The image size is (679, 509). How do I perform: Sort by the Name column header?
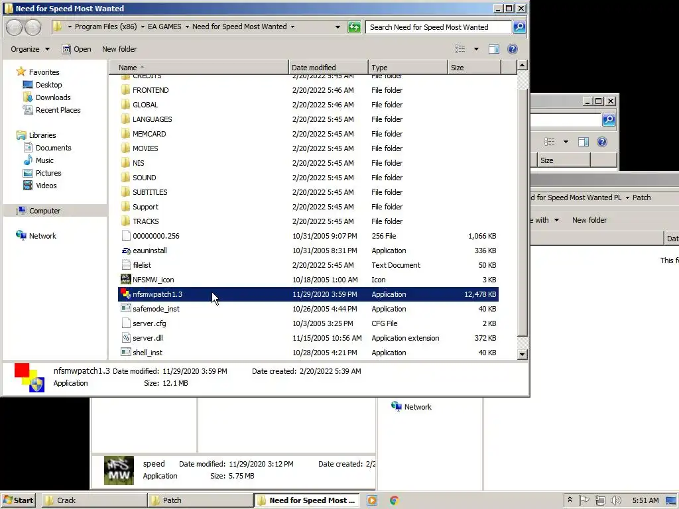198,68
